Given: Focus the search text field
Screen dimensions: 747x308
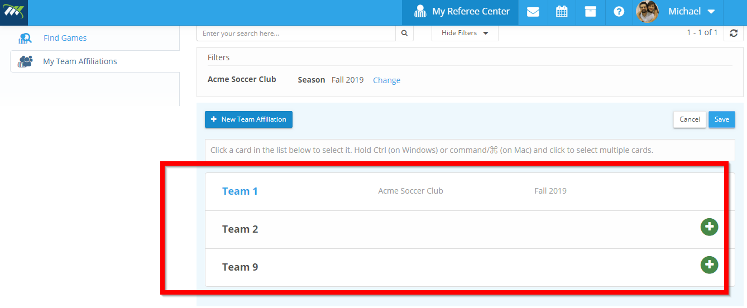Looking at the screenshot, I should [296, 33].
